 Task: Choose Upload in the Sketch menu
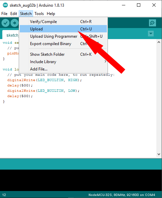click(x=63, y=29)
